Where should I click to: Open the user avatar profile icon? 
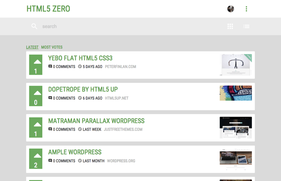click(x=230, y=9)
